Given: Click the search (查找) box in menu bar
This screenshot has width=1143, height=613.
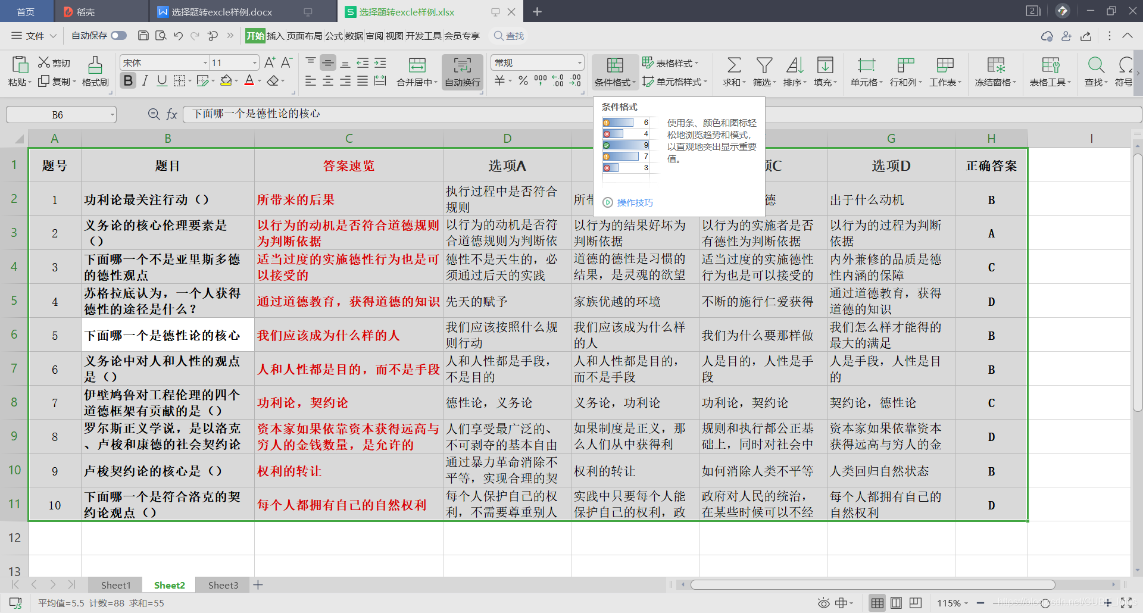Looking at the screenshot, I should pyautogui.click(x=510, y=36).
